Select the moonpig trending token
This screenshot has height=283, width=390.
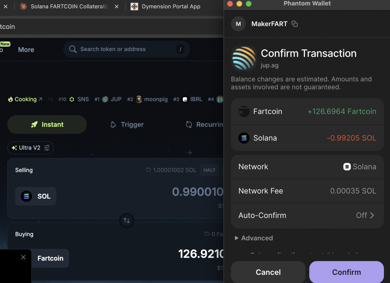(x=151, y=99)
